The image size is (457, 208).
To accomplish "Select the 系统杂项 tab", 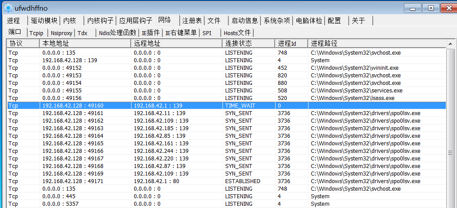I will [x=276, y=20].
